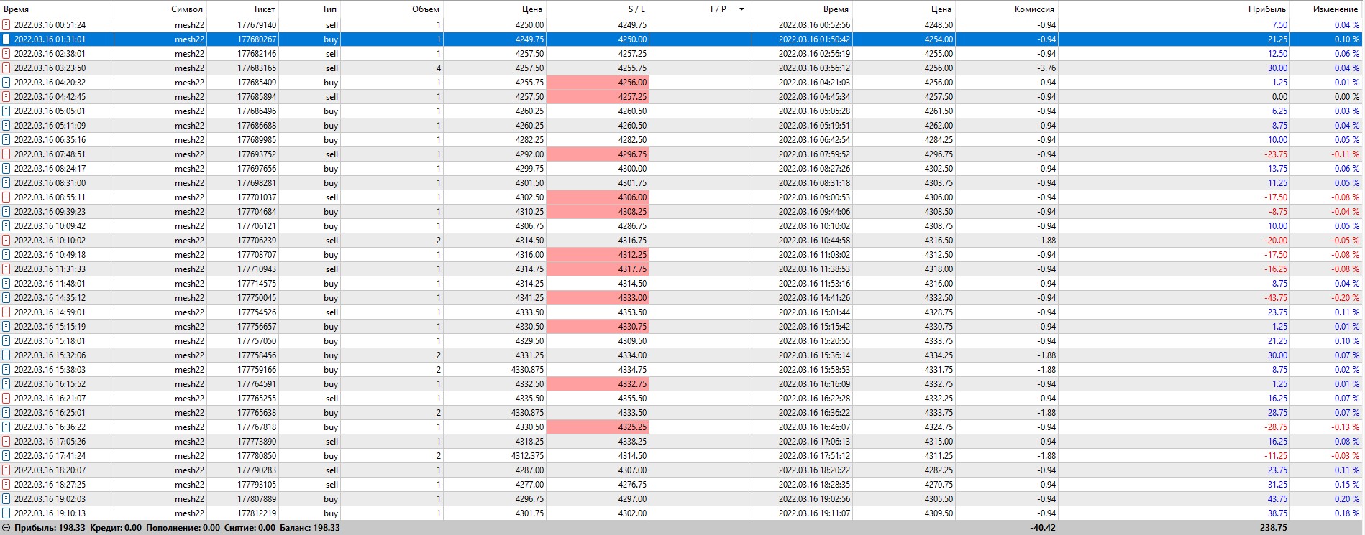Image resolution: width=1365 pixels, height=535 pixels.
Task: Click the close time 2022.03.16 01:50:42
Action: (x=814, y=39)
